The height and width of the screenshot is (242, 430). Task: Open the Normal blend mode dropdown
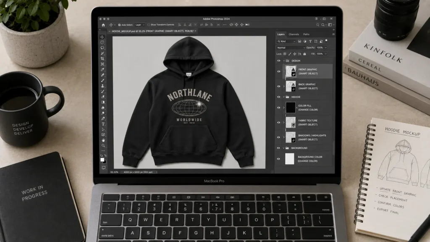coord(291,48)
